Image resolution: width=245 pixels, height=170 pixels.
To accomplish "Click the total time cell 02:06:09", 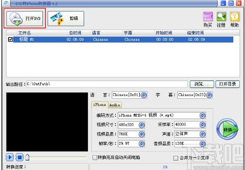I will (x=75, y=39).
